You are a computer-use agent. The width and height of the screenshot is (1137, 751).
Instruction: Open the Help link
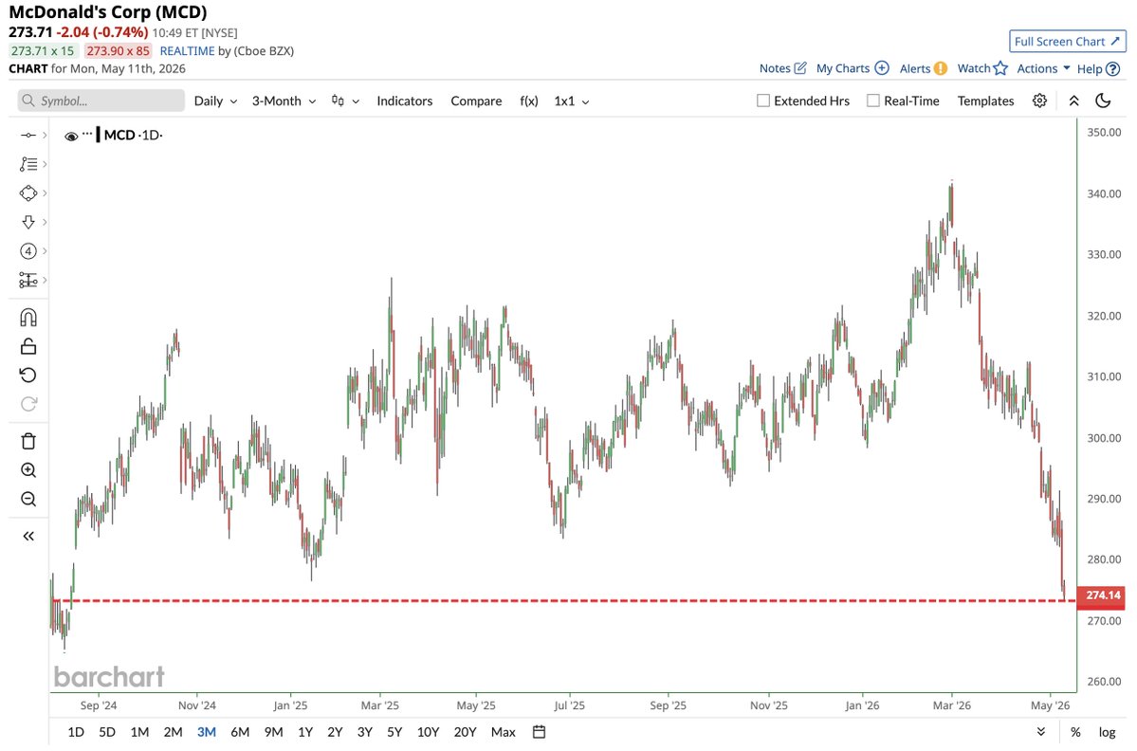[1098, 68]
